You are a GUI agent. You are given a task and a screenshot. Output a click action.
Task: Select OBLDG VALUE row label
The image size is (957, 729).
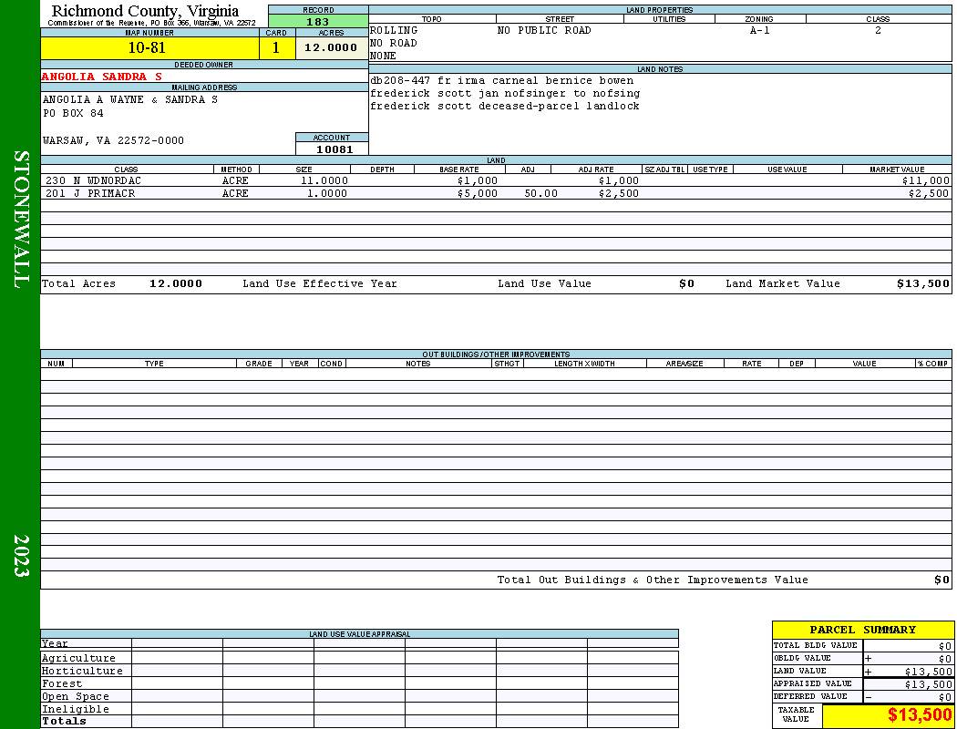click(x=802, y=658)
